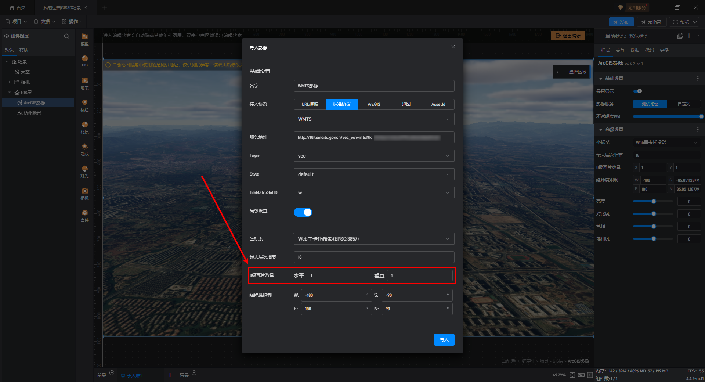705x382 pixels.
Task: Select the 灯光 (lighting) component icon
Action: coord(84,169)
